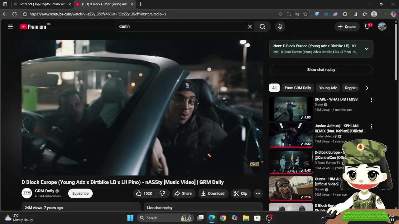
Task: Download the video
Action: [213, 193]
